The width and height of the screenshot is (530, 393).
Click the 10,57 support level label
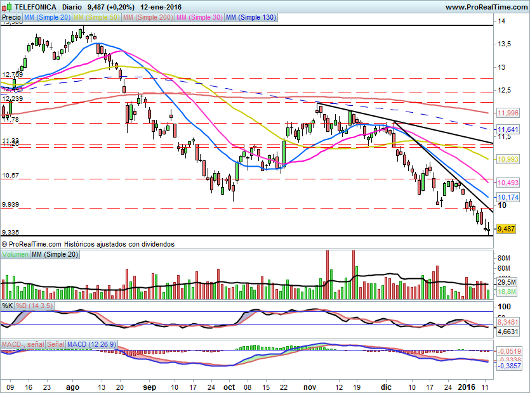point(11,175)
